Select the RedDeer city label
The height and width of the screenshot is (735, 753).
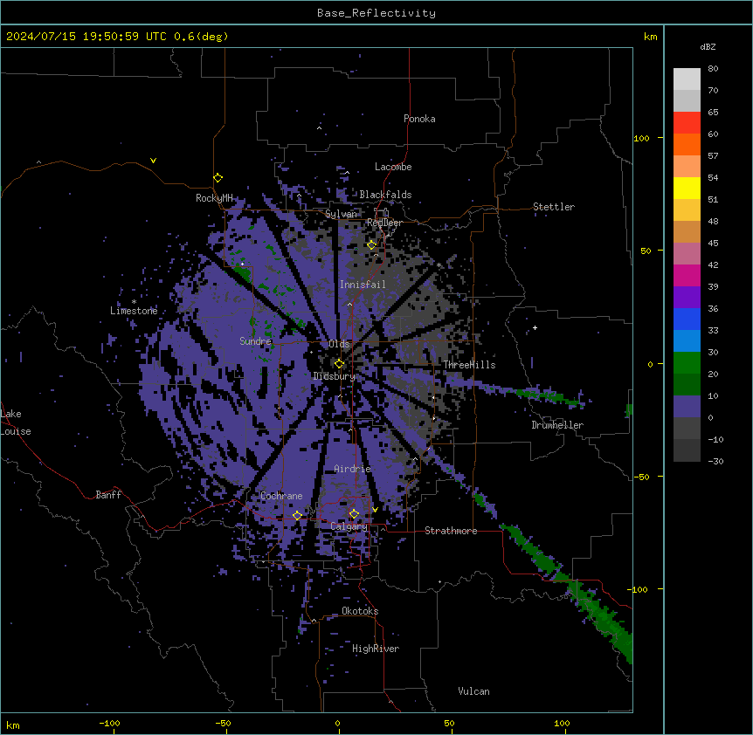(x=384, y=223)
